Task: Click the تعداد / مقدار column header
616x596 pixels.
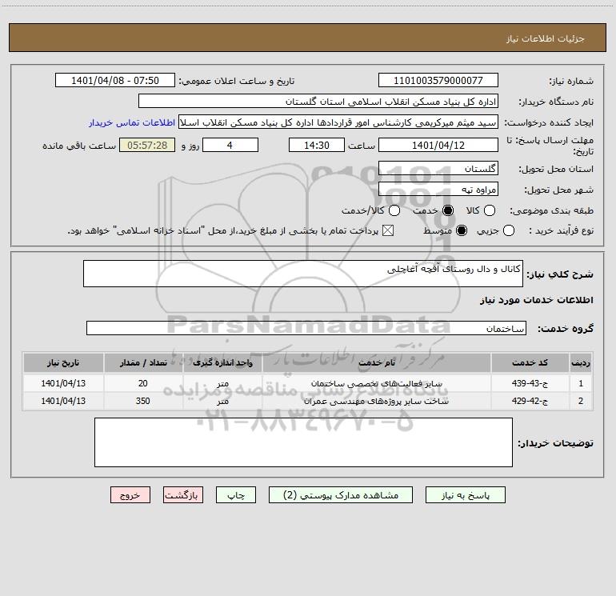Action: (x=143, y=362)
